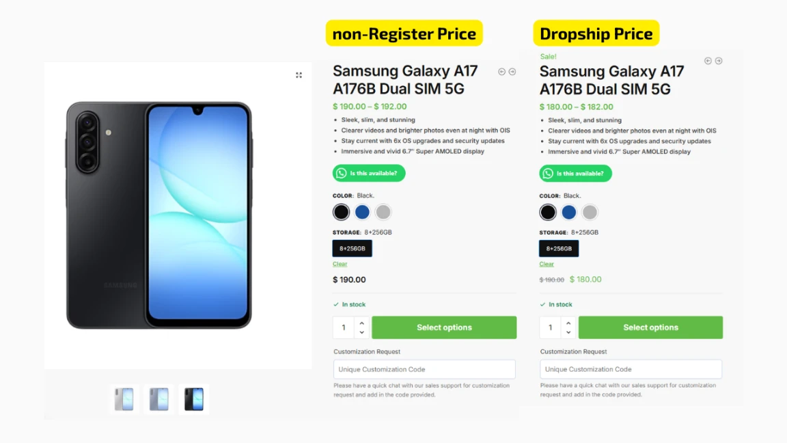Click WhatsApp 'Is this available?' in non-Register panel
Image resolution: width=787 pixels, height=443 pixels.
369,174
